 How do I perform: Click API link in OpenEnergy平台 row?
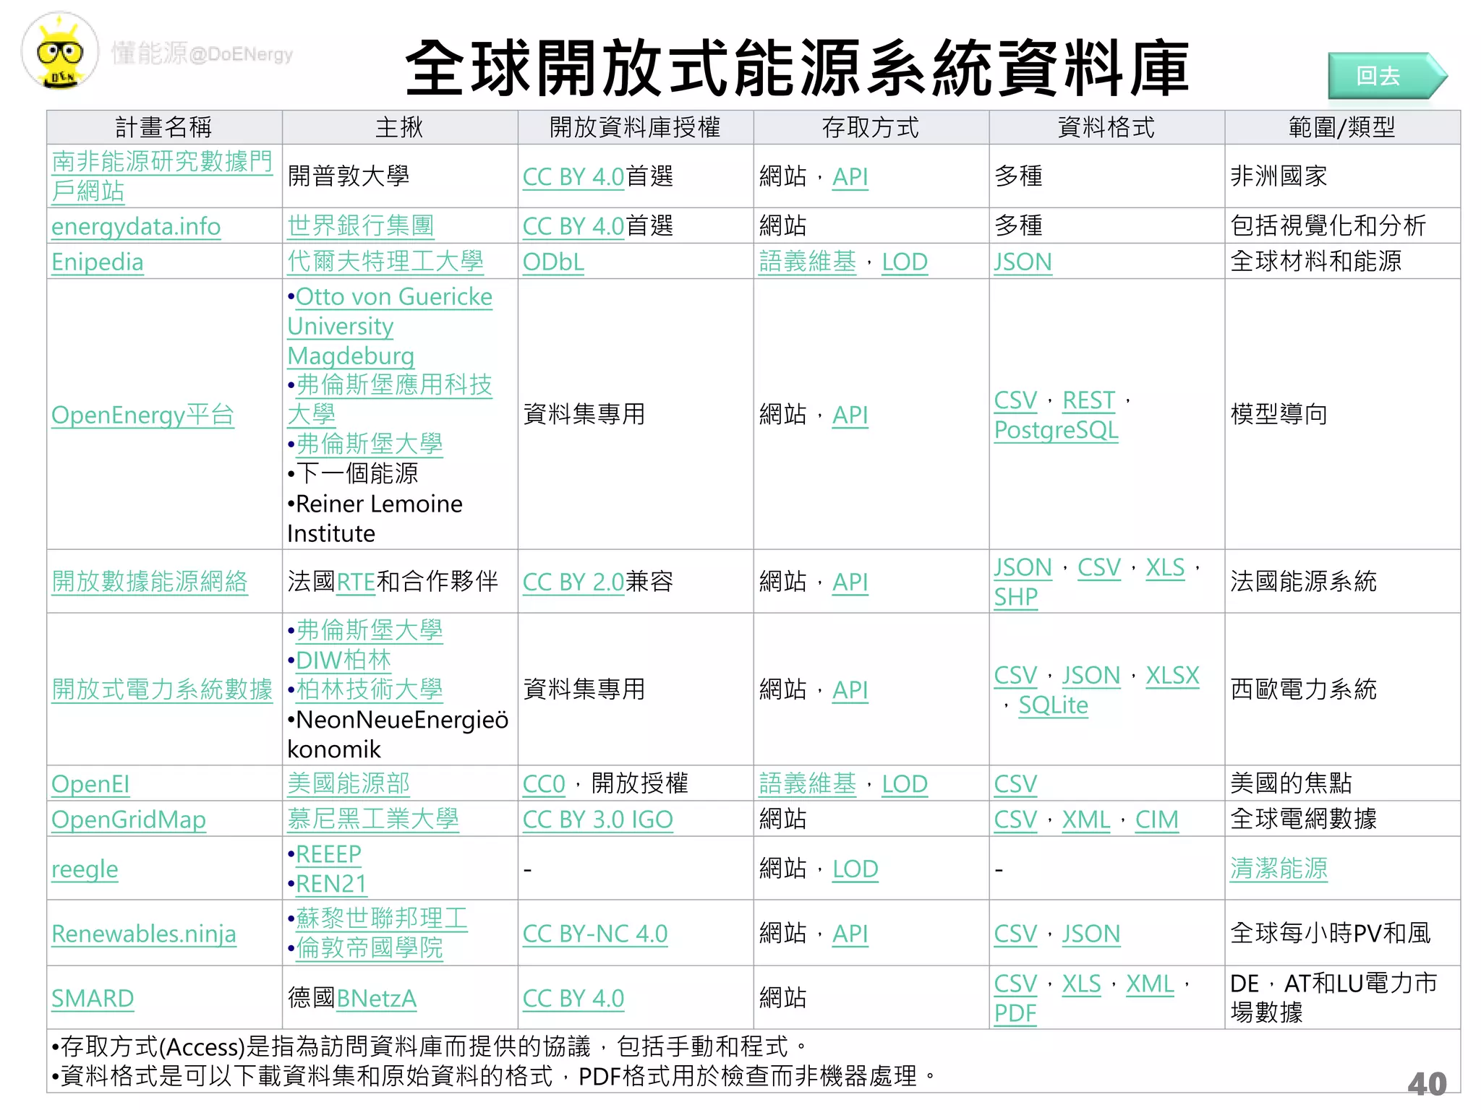pos(850,415)
